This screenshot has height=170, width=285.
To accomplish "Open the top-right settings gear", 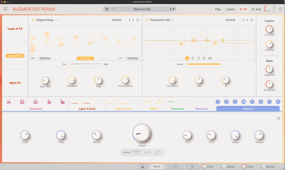I will pos(280,9).
